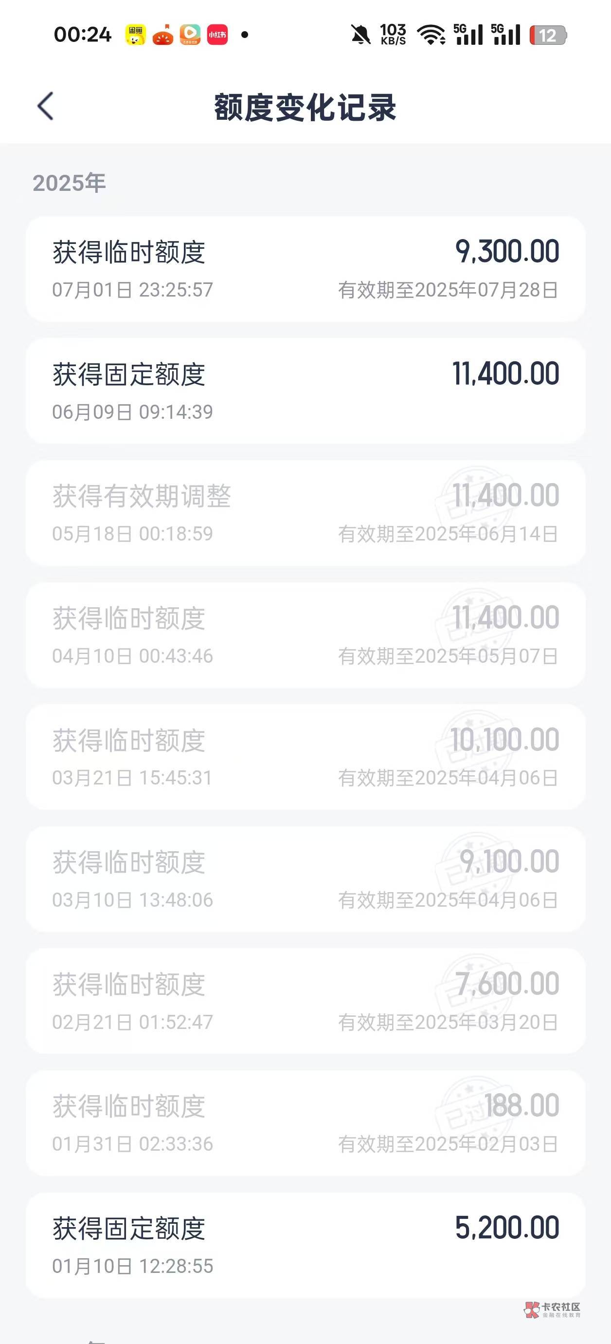Select the 10,100.00 temporary limit entry

click(x=305, y=758)
